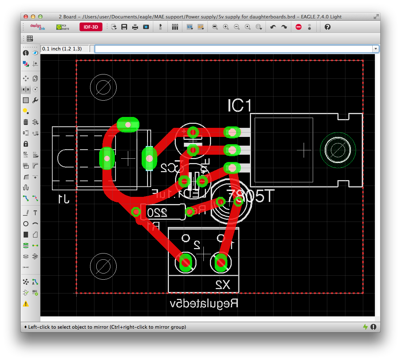
Task: Toggle the active Mirror tool
Action: tap(25, 89)
